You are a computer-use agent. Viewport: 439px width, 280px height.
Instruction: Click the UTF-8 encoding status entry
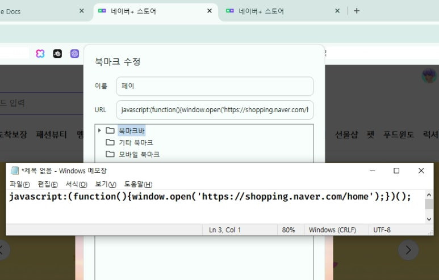click(x=382, y=230)
